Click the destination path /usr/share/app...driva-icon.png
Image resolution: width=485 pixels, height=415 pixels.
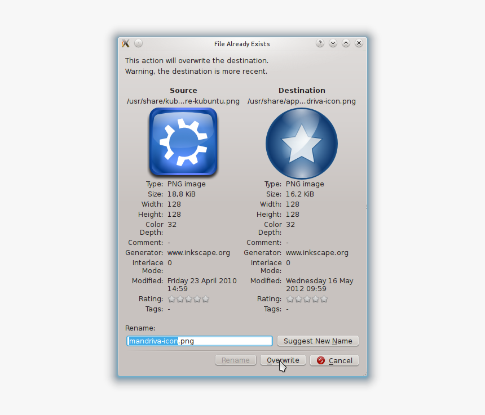tap(302, 101)
